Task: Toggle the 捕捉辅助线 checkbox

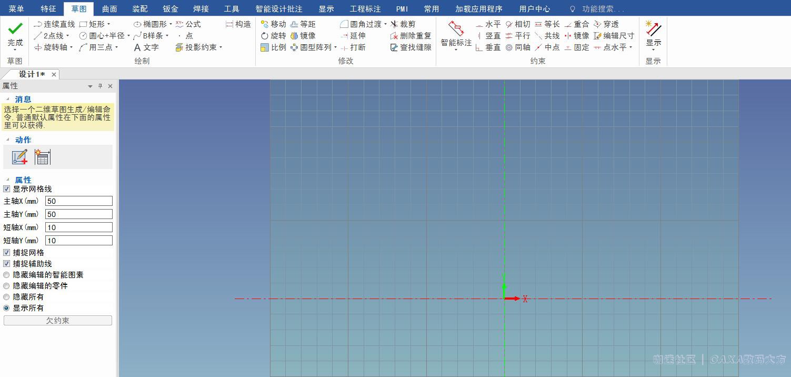Action: click(7, 264)
